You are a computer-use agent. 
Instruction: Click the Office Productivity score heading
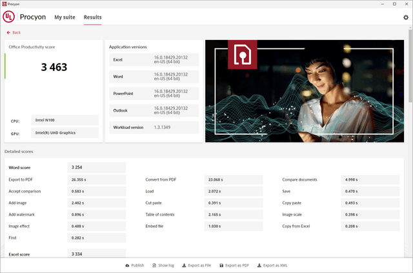tap(32, 47)
